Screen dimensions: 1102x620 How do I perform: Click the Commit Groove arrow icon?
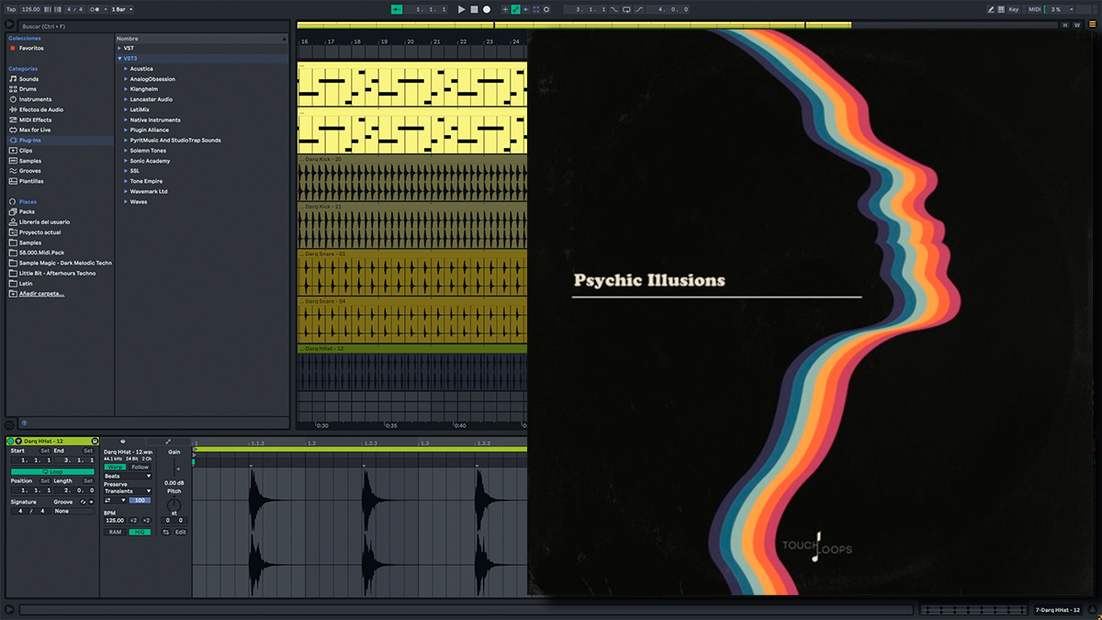pyautogui.click(x=91, y=502)
